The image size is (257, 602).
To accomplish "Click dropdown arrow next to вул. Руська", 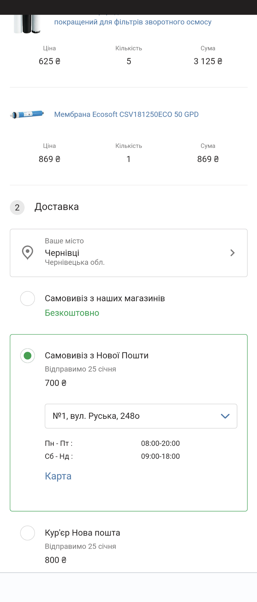I will point(225,416).
